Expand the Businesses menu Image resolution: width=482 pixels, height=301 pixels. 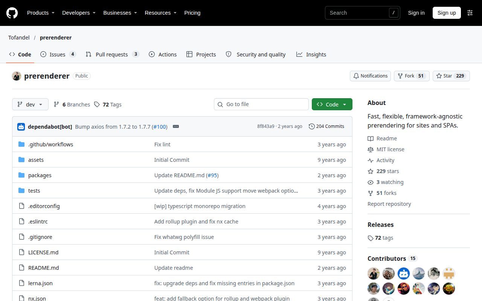point(120,13)
